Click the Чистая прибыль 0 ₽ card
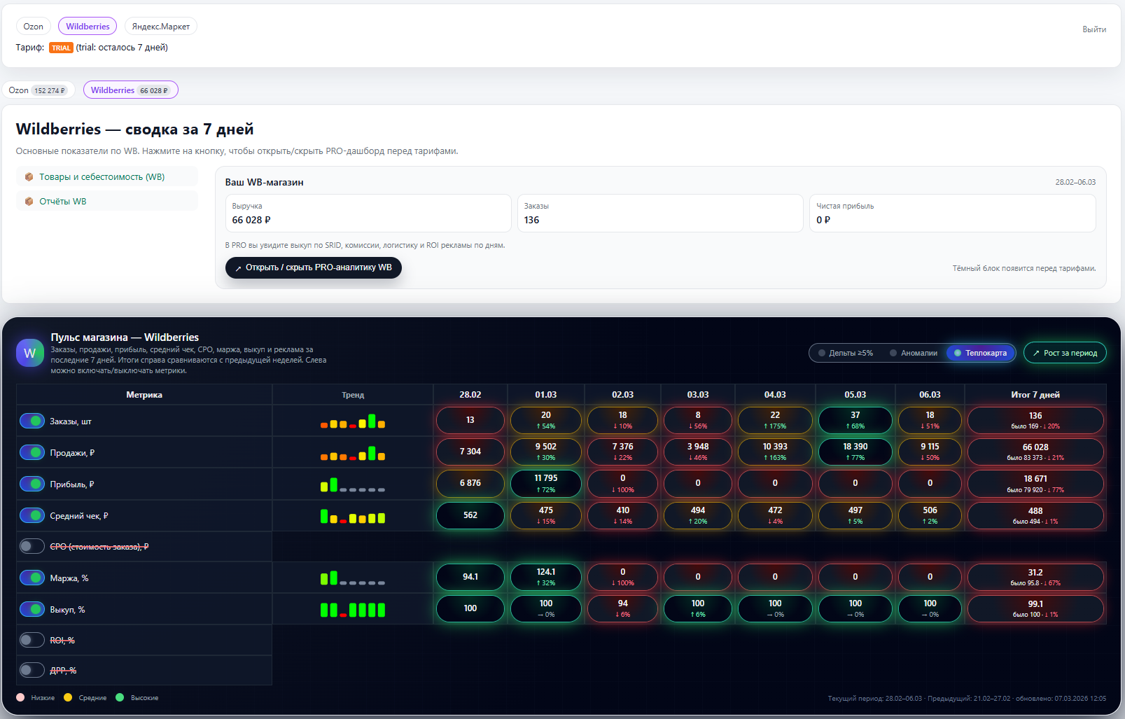 953,213
